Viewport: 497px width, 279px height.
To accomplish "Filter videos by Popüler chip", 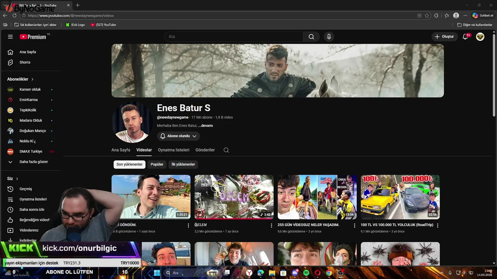I will pos(157,164).
